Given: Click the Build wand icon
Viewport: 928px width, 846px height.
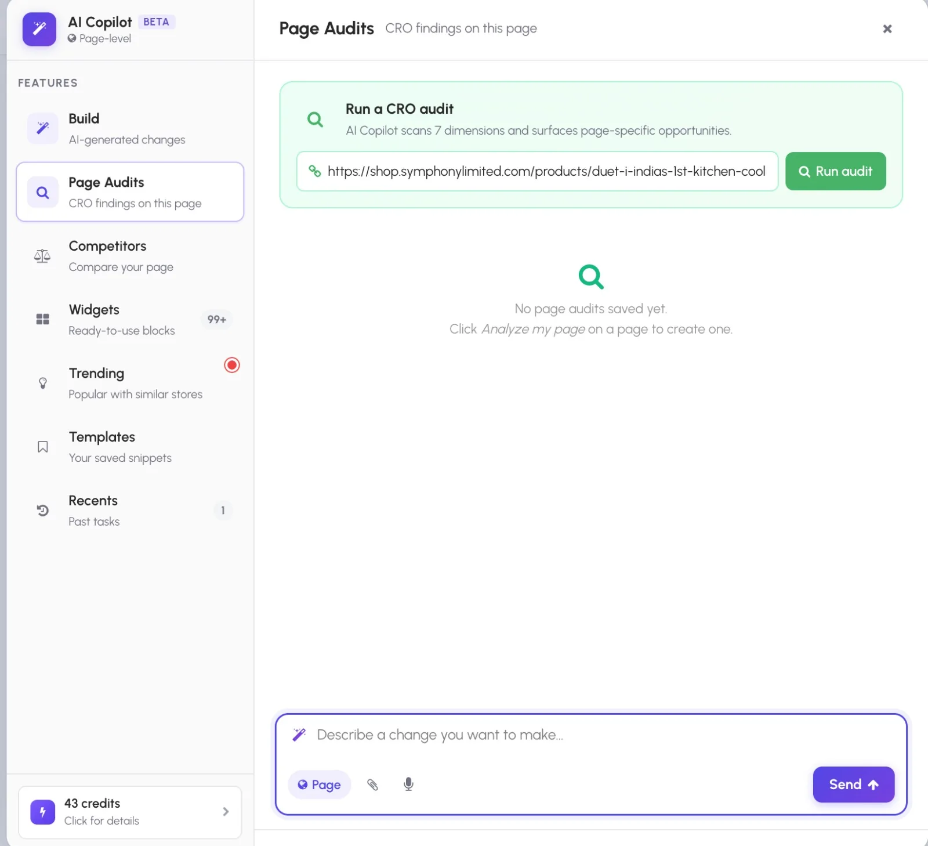Looking at the screenshot, I should pyautogui.click(x=43, y=128).
